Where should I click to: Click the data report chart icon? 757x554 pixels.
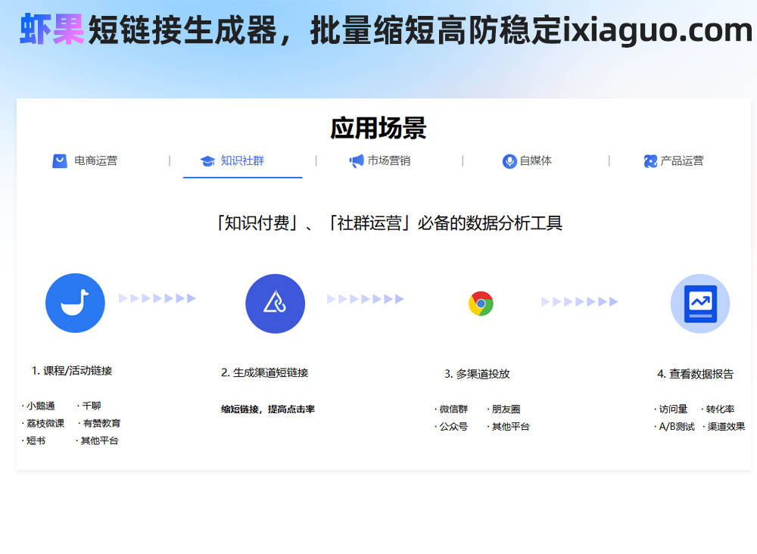pyautogui.click(x=699, y=303)
